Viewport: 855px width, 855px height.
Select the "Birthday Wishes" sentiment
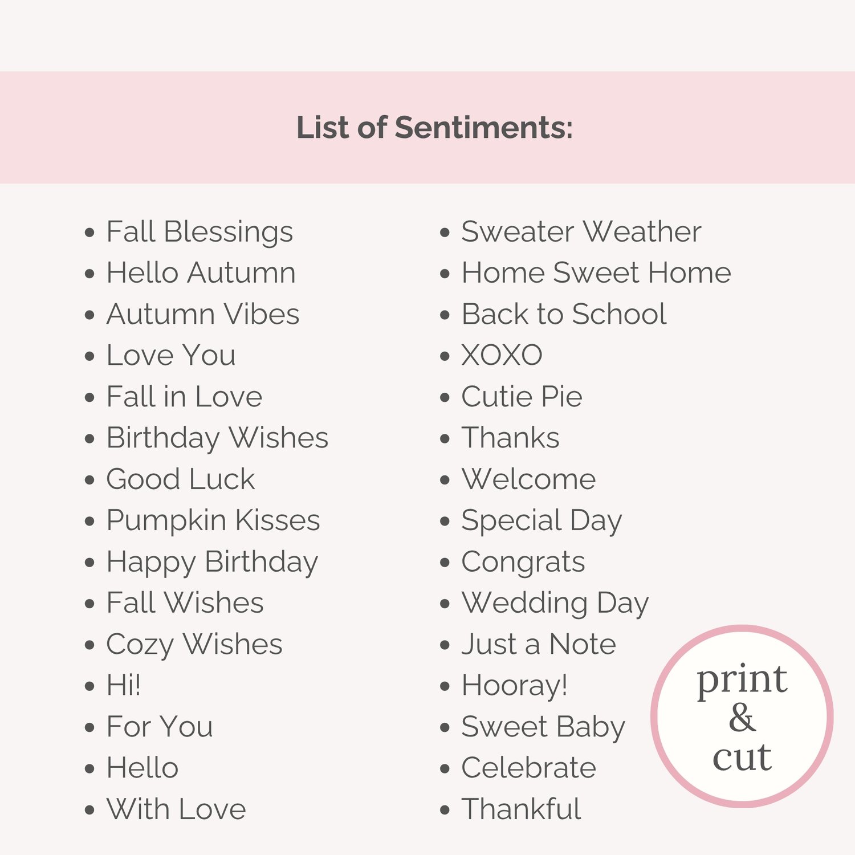(217, 438)
